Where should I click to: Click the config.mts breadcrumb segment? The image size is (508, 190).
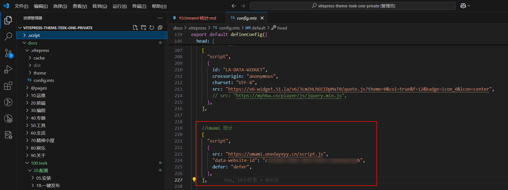226,28
